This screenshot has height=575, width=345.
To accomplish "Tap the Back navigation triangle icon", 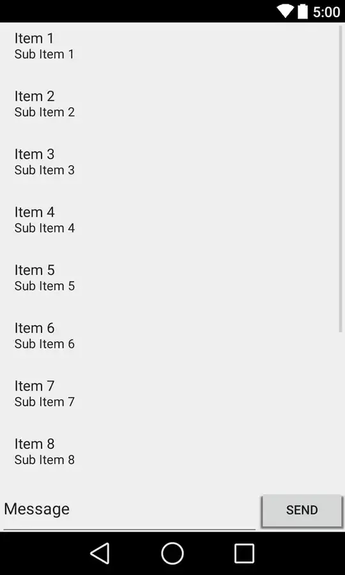I will click(100, 553).
